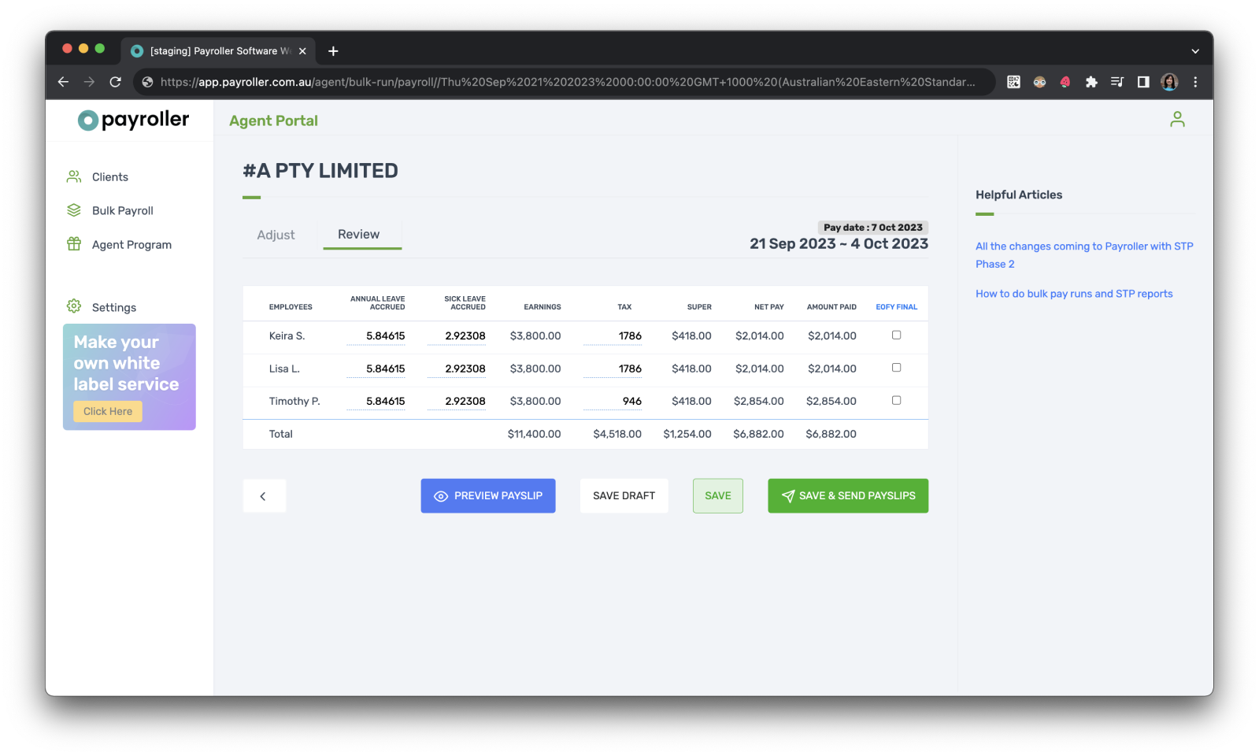Click total tax $4,518.00
This screenshot has width=1259, height=756.
[617, 434]
